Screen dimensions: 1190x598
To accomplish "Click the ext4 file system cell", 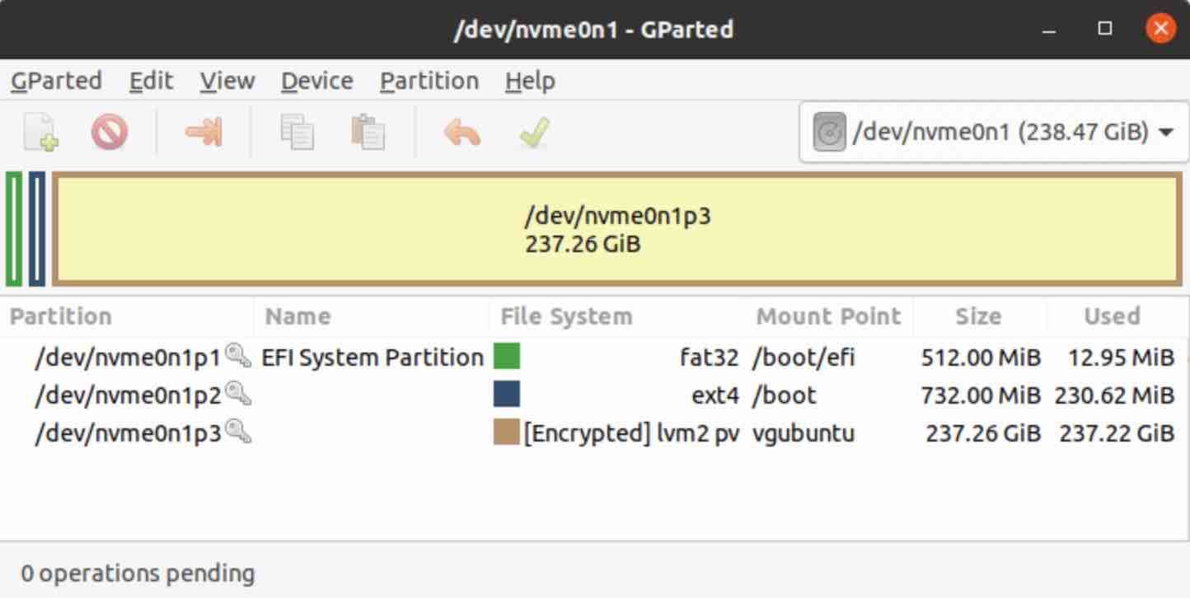I will tap(714, 395).
